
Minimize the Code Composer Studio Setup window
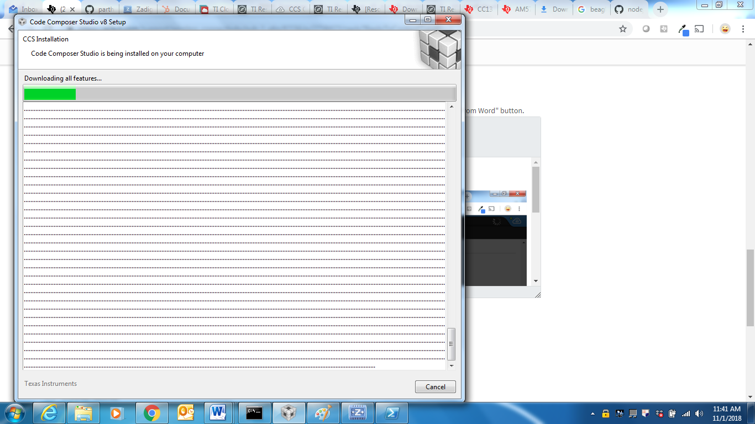tap(412, 19)
